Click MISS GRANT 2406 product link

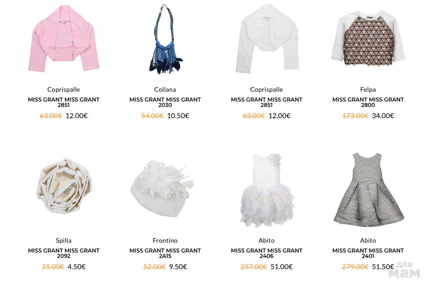pos(266,253)
